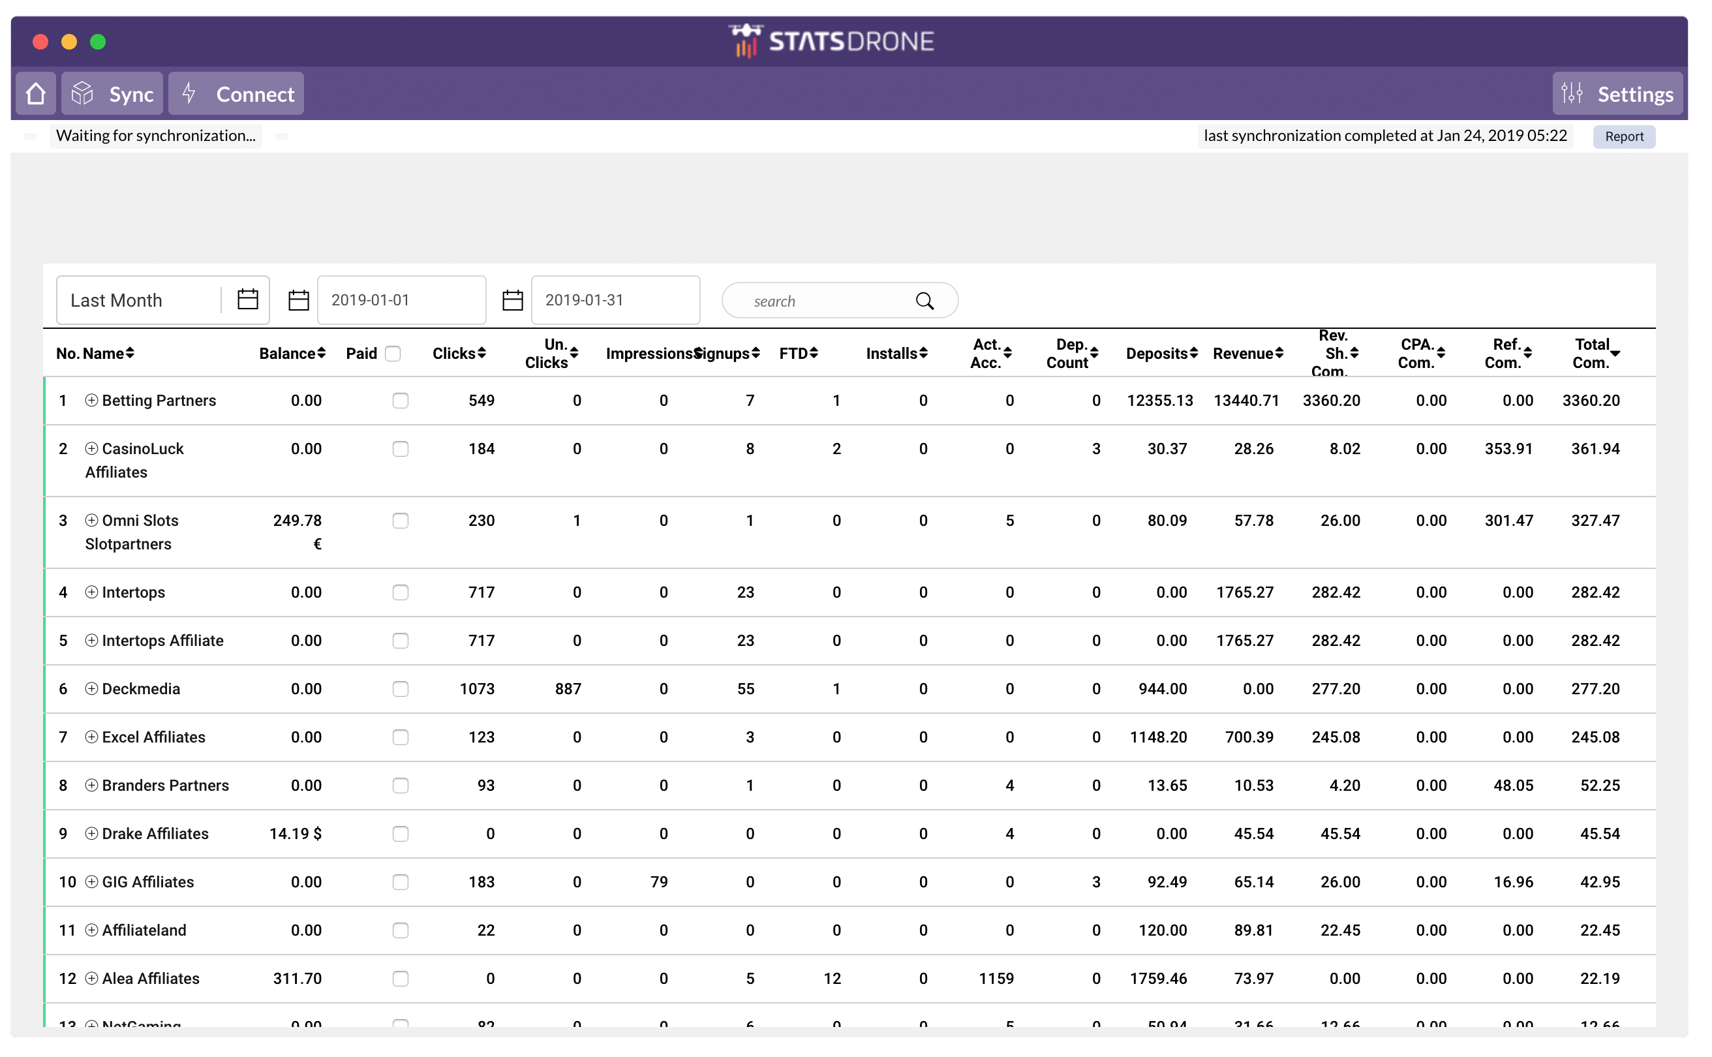Viewport: 1712px width, 1057px height.
Task: Click the Connect lightning bolt icon
Action: click(189, 93)
